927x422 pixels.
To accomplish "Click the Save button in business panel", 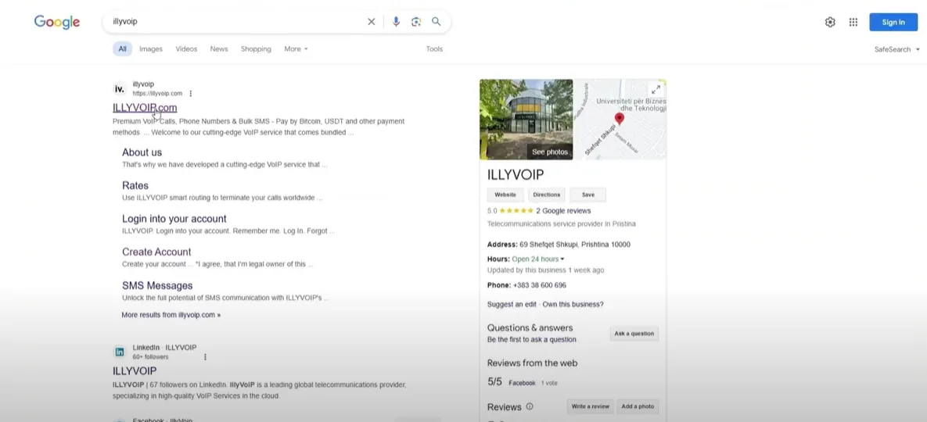I will click(x=588, y=195).
